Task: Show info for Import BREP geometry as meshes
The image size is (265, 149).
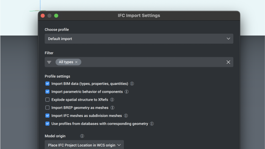Action: [x=112, y=108]
